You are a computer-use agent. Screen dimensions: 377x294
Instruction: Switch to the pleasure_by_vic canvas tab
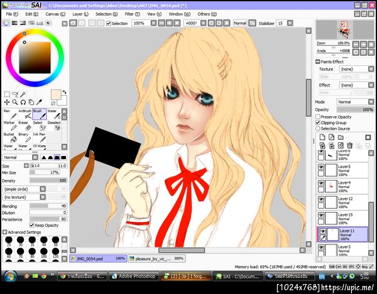(x=156, y=259)
